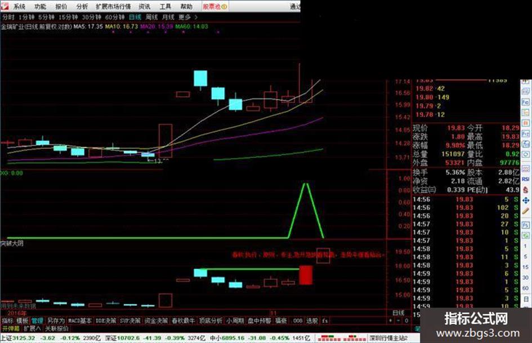Viewport: 532px width, 343px height.
Task: Expand 更多 period options
Action: click(187, 17)
